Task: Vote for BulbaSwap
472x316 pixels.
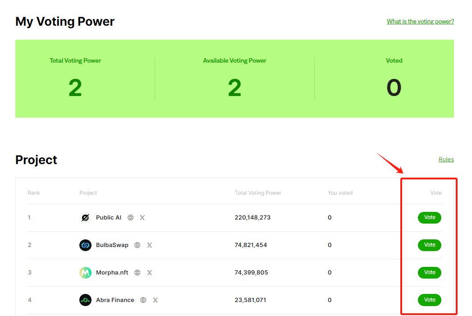Action: [430, 245]
